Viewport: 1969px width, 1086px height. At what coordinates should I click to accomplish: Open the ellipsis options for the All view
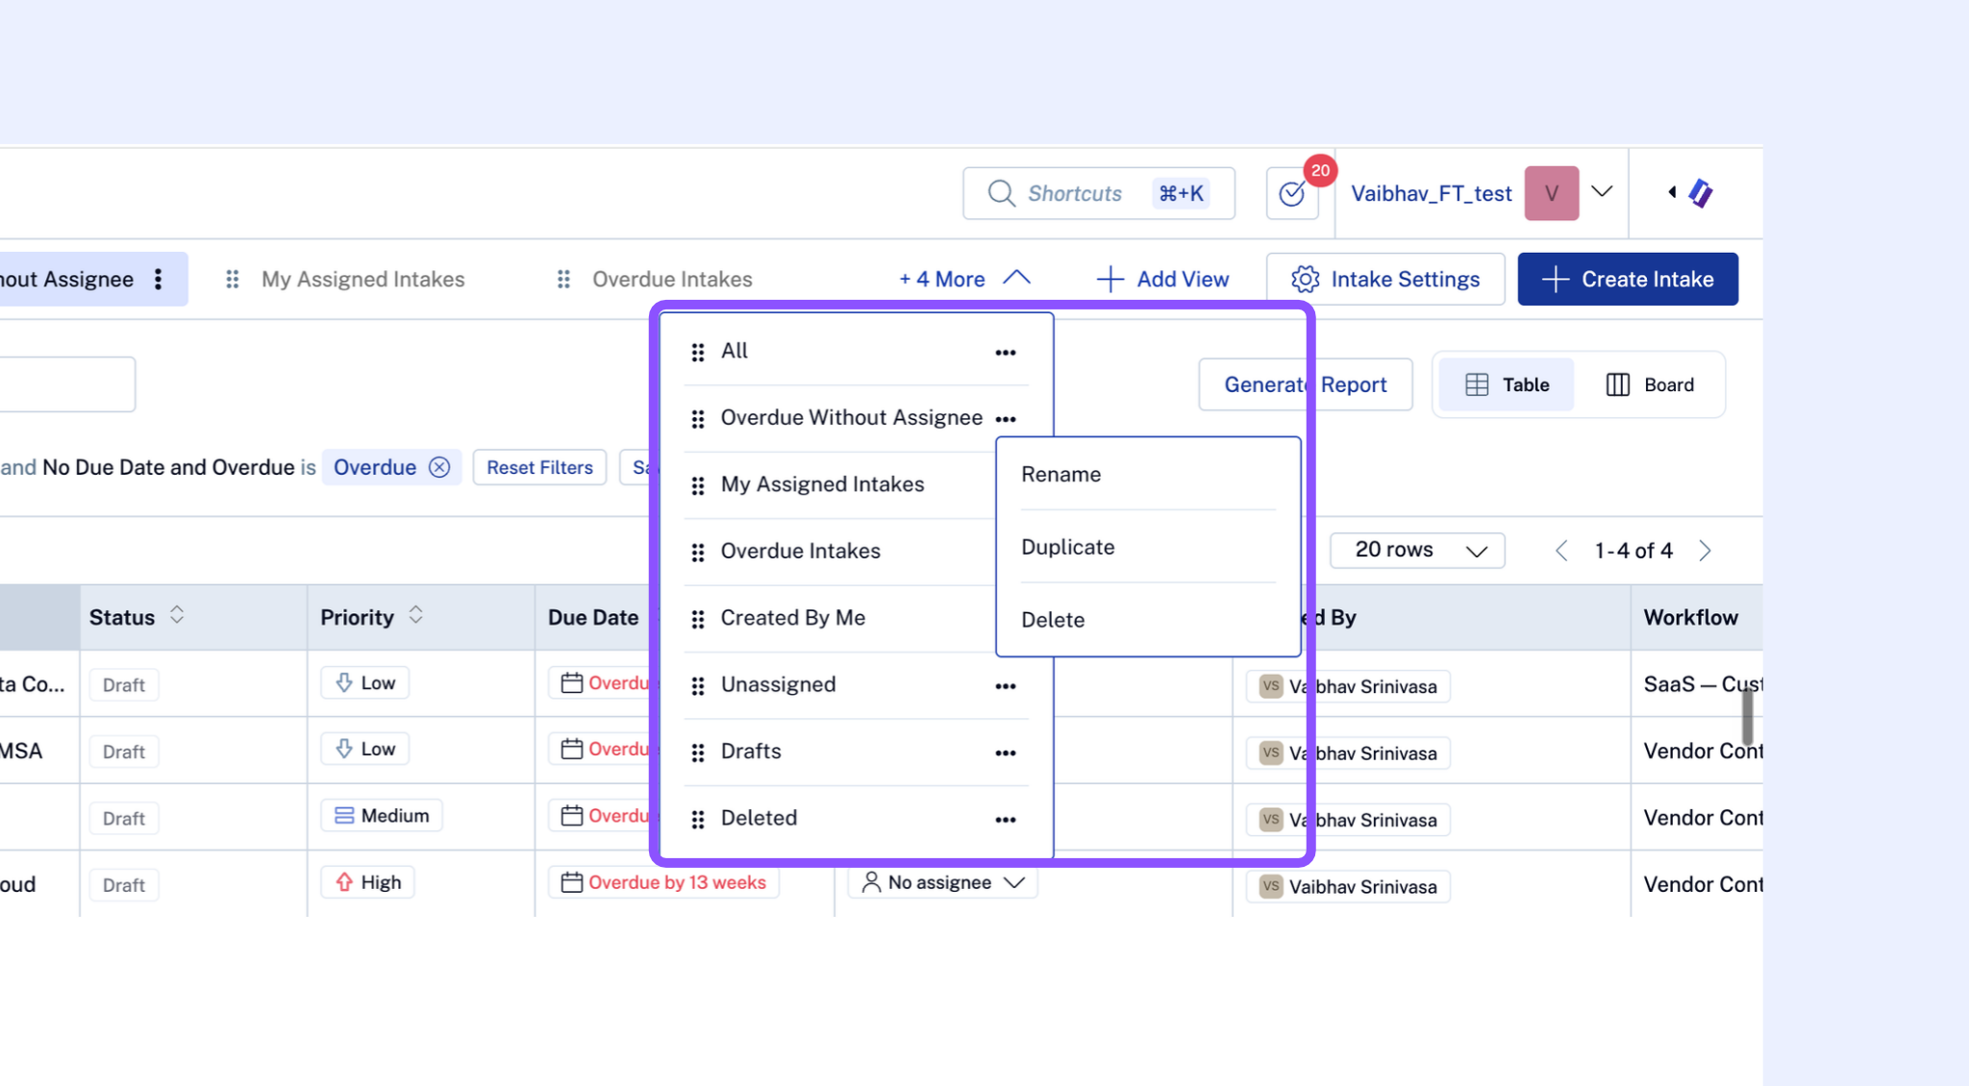tap(1006, 353)
